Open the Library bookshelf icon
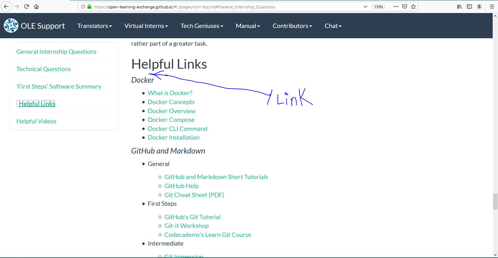 pyautogui.click(x=459, y=7)
